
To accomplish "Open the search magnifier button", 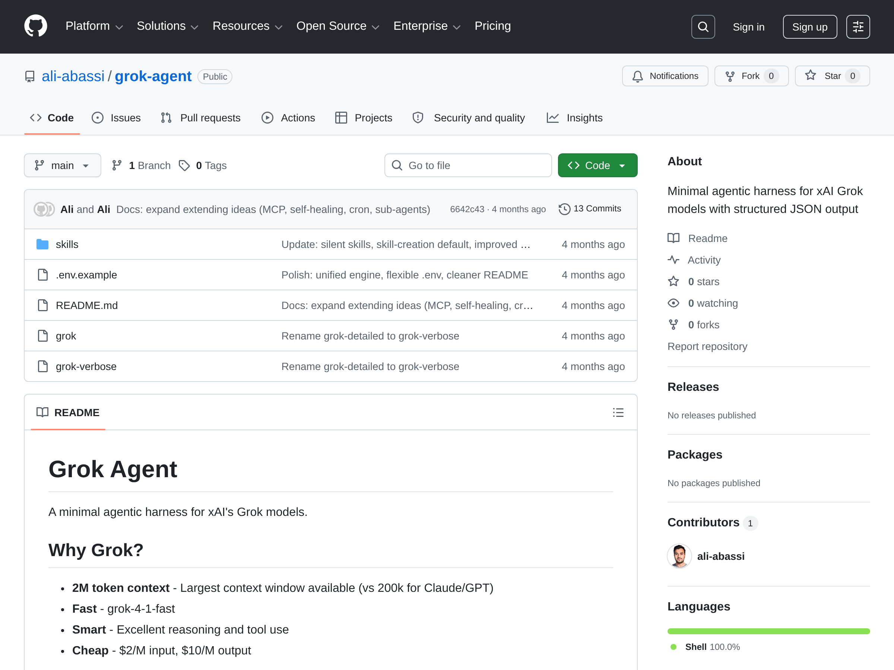I will point(703,27).
